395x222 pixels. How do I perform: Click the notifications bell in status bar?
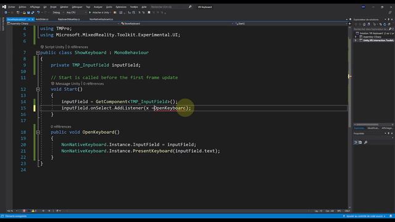(x=391, y=216)
